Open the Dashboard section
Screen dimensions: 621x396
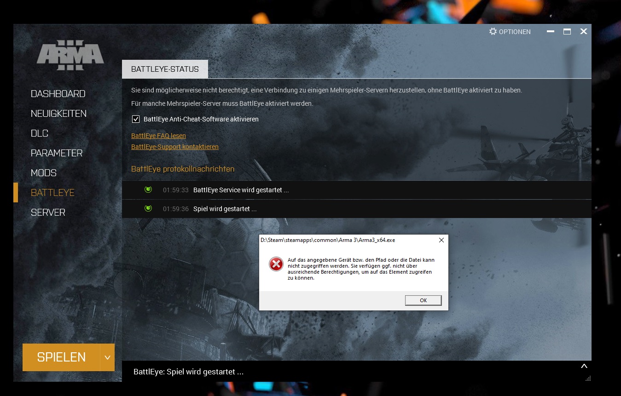click(58, 94)
